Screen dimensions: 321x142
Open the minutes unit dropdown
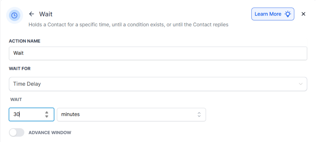pos(131,115)
